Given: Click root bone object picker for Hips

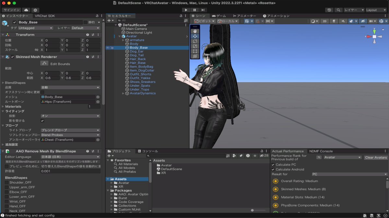Looking at the screenshot, I should pyautogui.click(x=98, y=102).
